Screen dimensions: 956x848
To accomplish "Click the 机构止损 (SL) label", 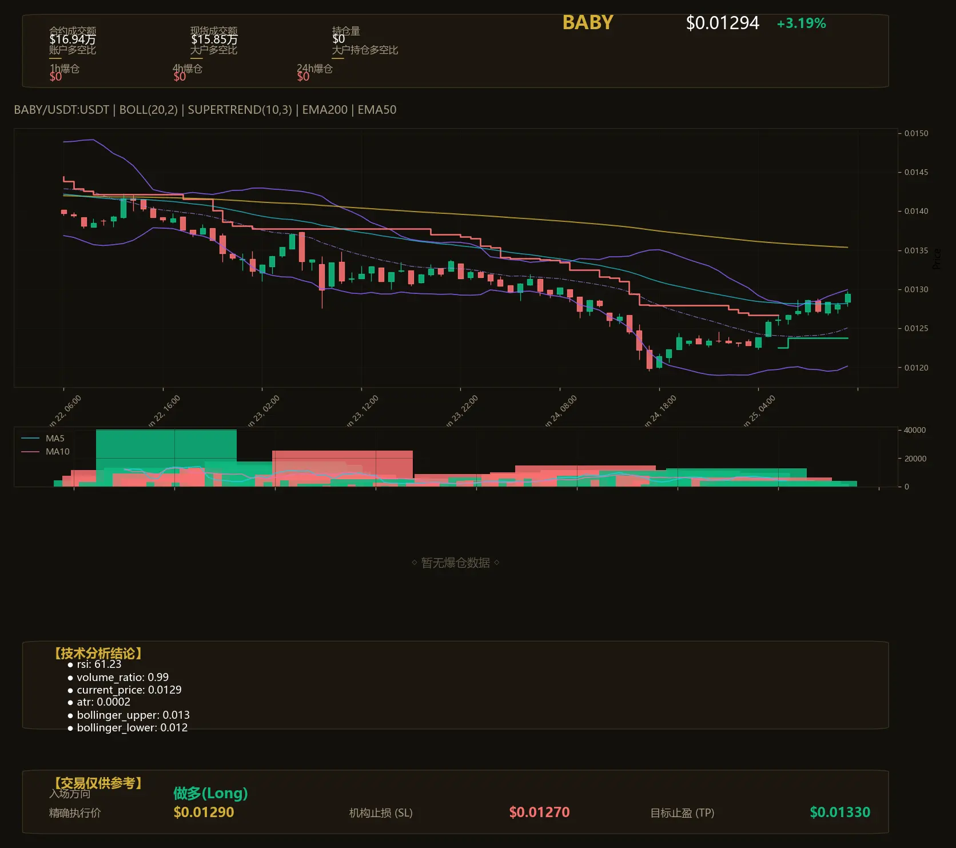I will [381, 813].
